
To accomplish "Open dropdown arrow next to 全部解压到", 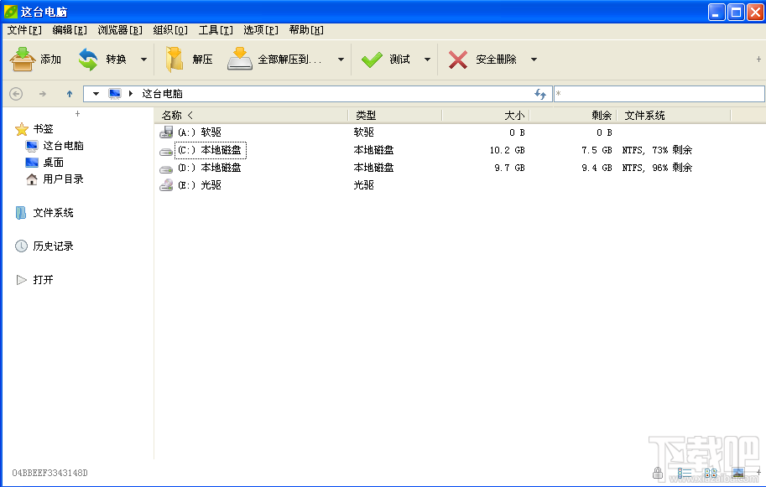I will coord(341,60).
